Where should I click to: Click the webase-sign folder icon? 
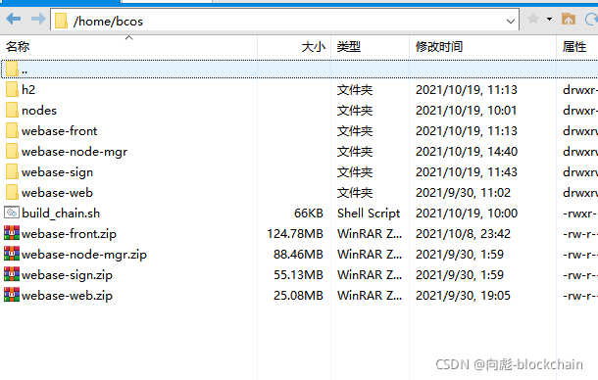point(12,172)
